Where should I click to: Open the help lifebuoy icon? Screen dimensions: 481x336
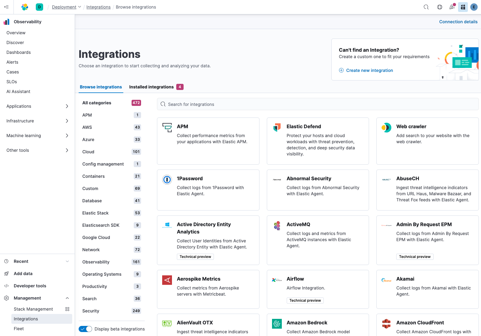440,7
